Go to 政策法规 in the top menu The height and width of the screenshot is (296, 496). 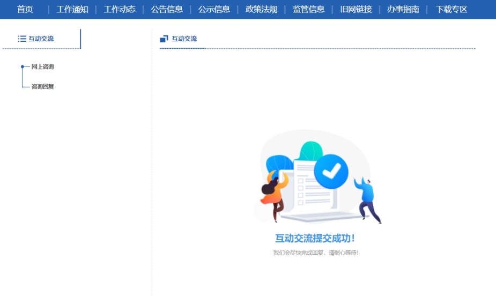tap(261, 9)
